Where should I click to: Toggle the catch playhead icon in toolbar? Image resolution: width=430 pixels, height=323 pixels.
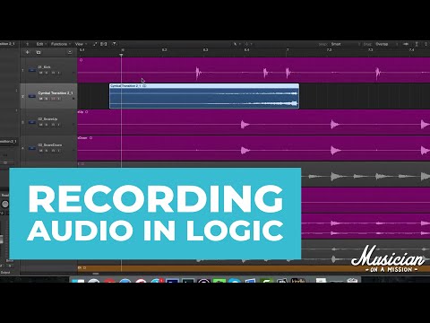point(104,44)
